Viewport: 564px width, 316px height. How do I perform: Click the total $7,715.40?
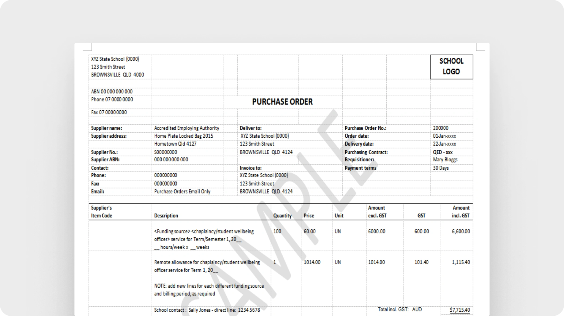tap(460, 310)
